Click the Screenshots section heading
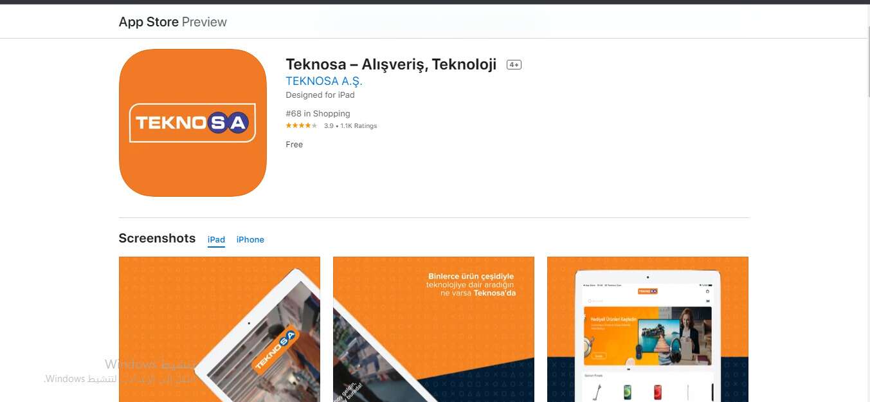This screenshot has width=870, height=402. point(157,238)
